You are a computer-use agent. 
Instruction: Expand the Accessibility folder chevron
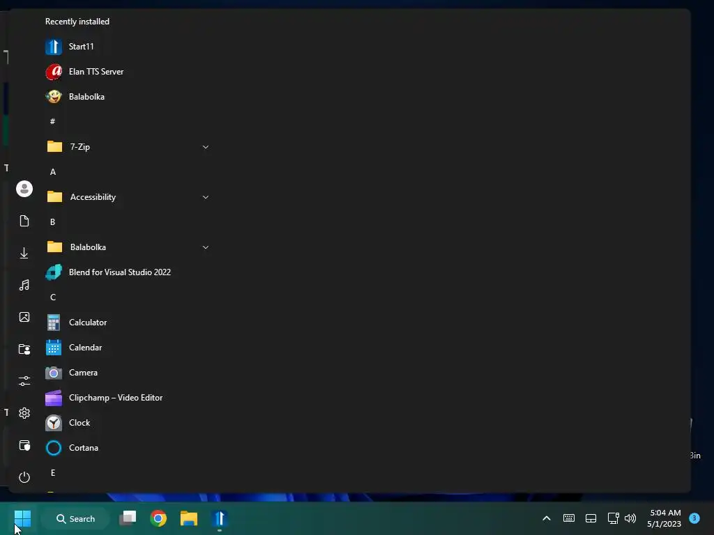[x=206, y=197]
